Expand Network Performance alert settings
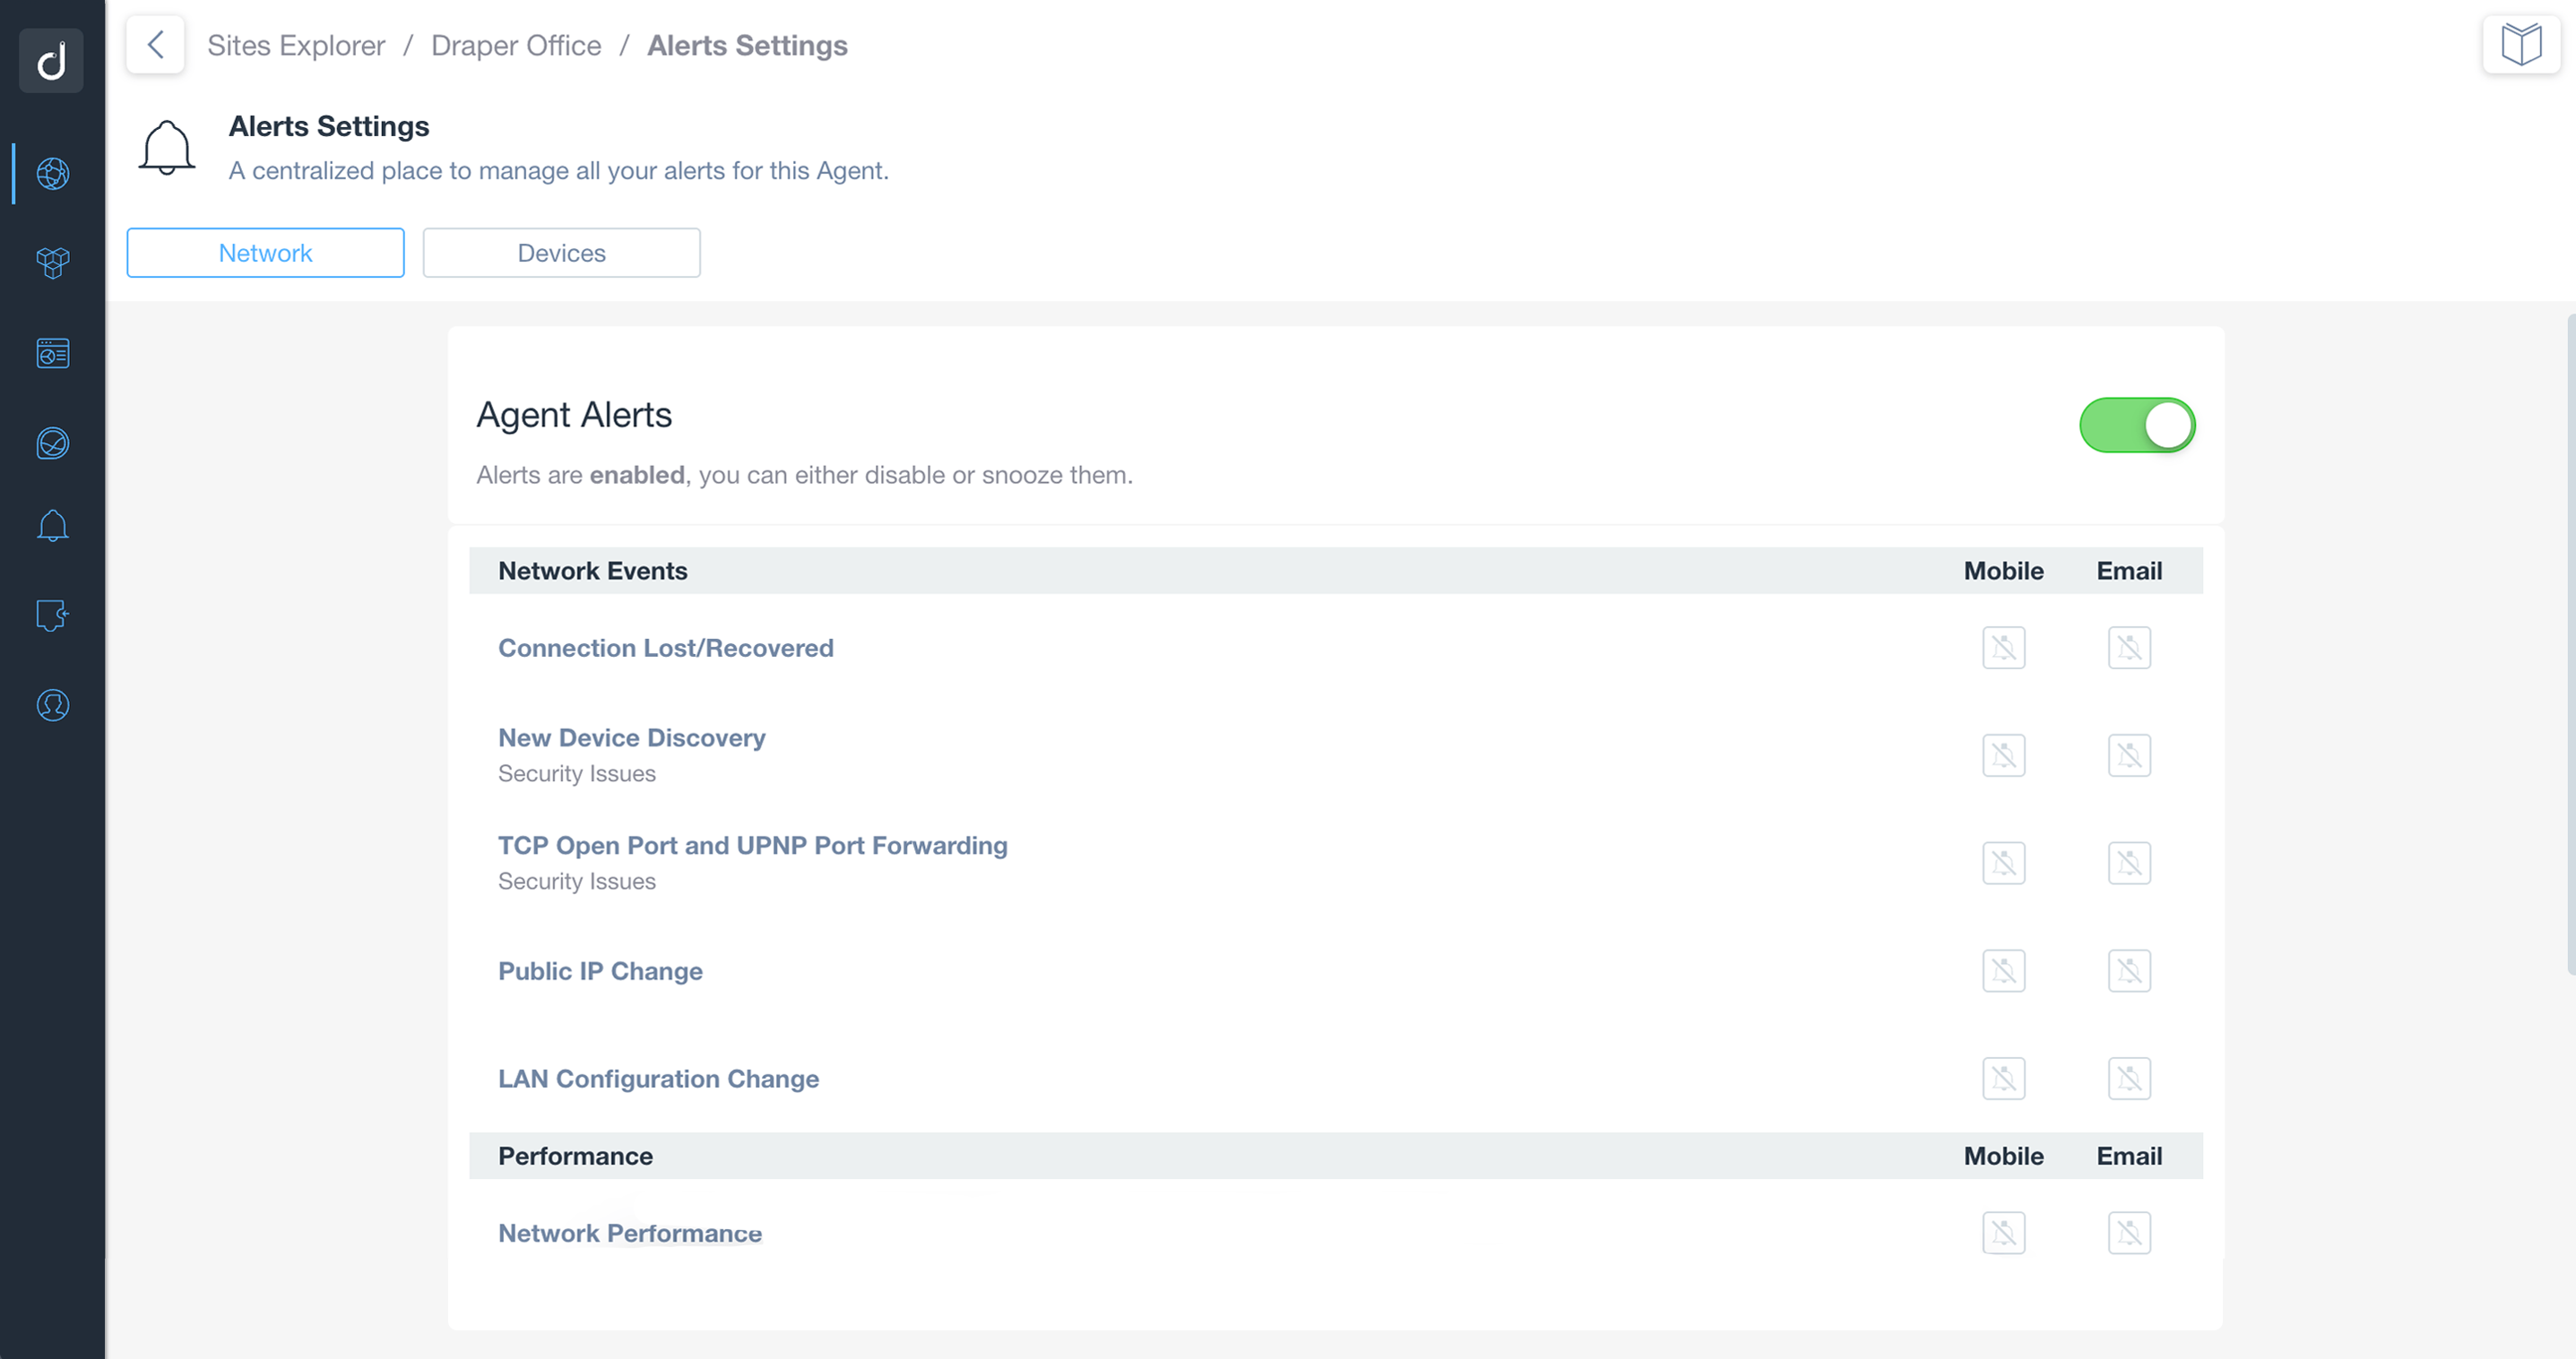Viewport: 2576px width, 1359px height. (628, 1231)
